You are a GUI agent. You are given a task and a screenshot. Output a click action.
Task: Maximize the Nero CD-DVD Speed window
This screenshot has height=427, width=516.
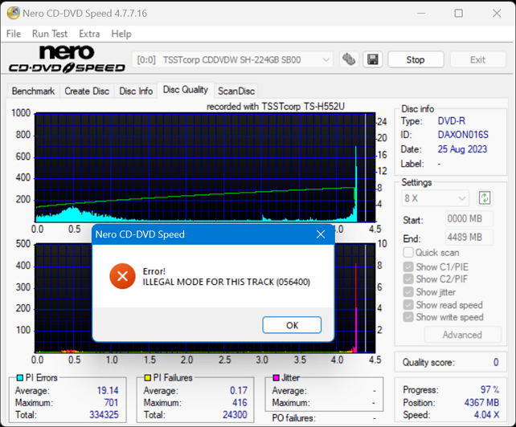(458, 13)
